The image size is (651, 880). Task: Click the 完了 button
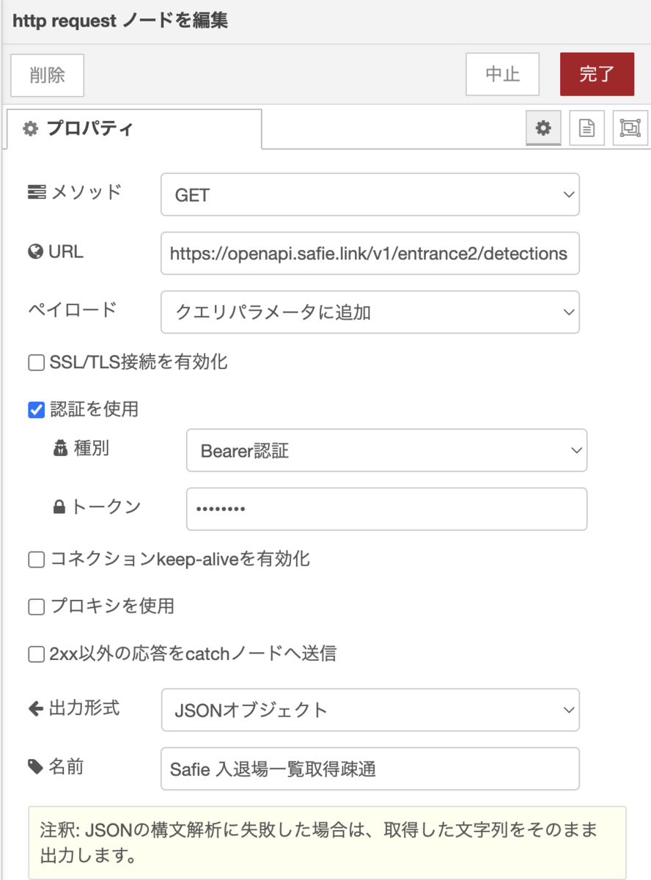(597, 74)
